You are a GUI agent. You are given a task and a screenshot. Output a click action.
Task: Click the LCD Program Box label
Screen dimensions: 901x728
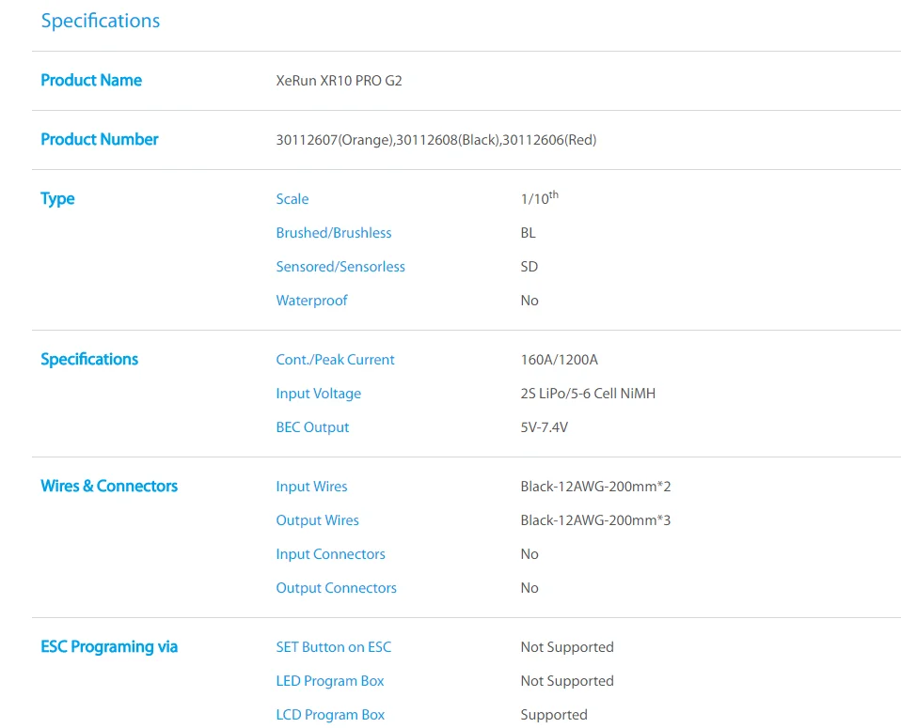(x=330, y=716)
